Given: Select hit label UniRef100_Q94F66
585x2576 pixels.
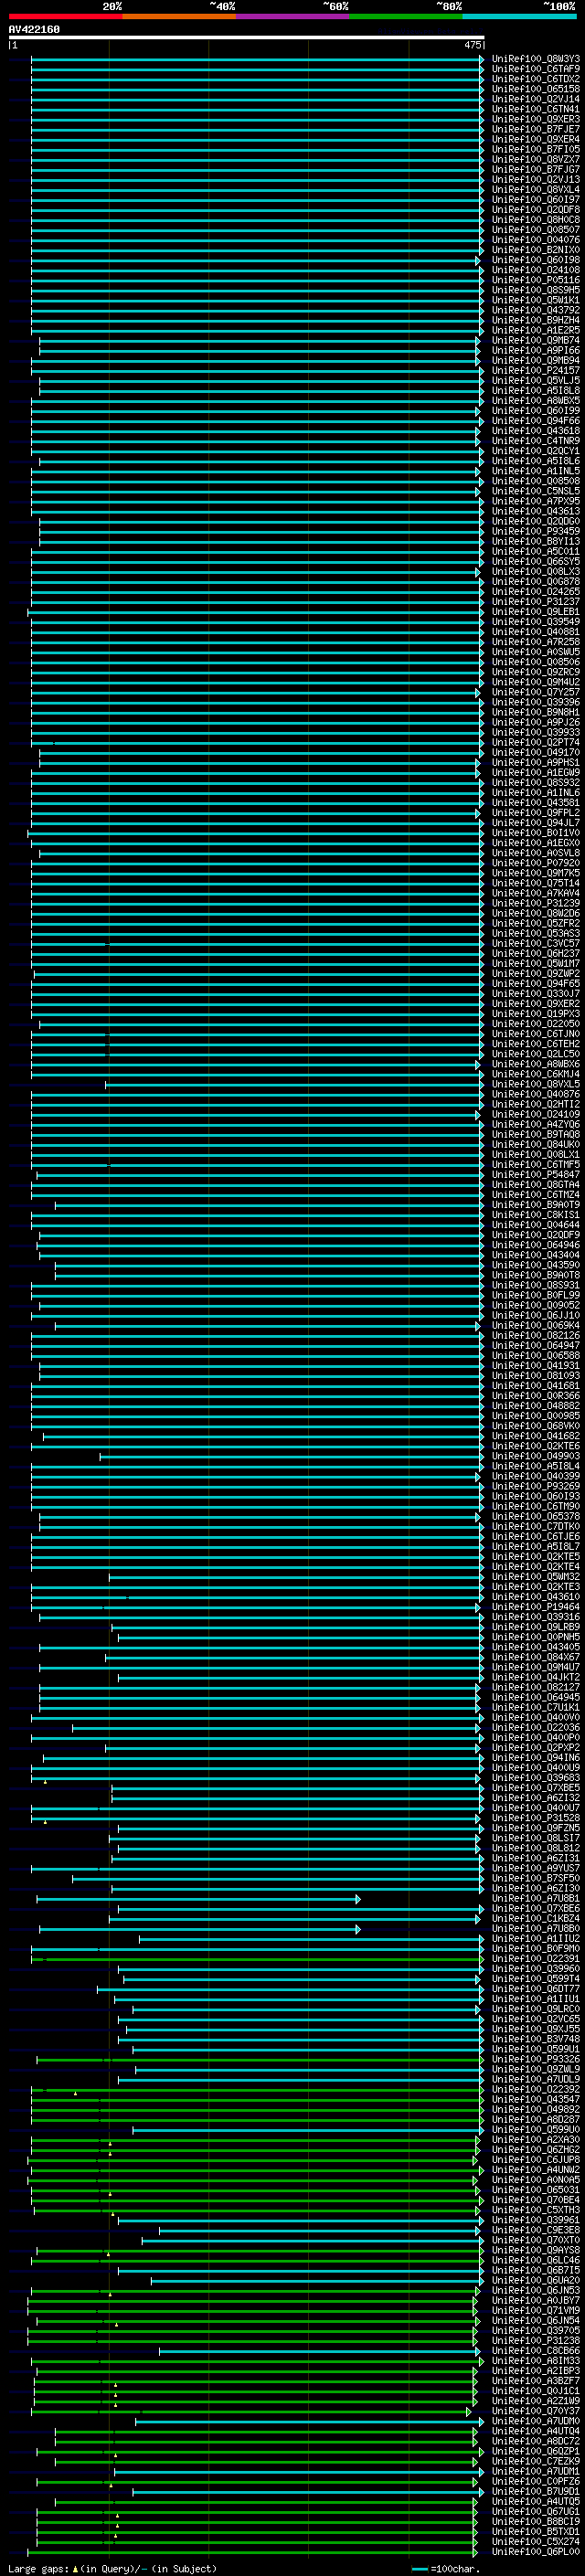Looking at the screenshot, I should pos(536,421).
